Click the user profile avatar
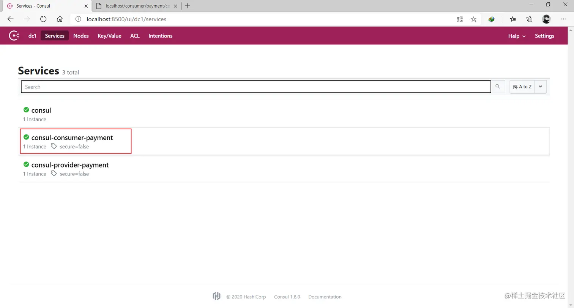574x308 pixels. 546,19
